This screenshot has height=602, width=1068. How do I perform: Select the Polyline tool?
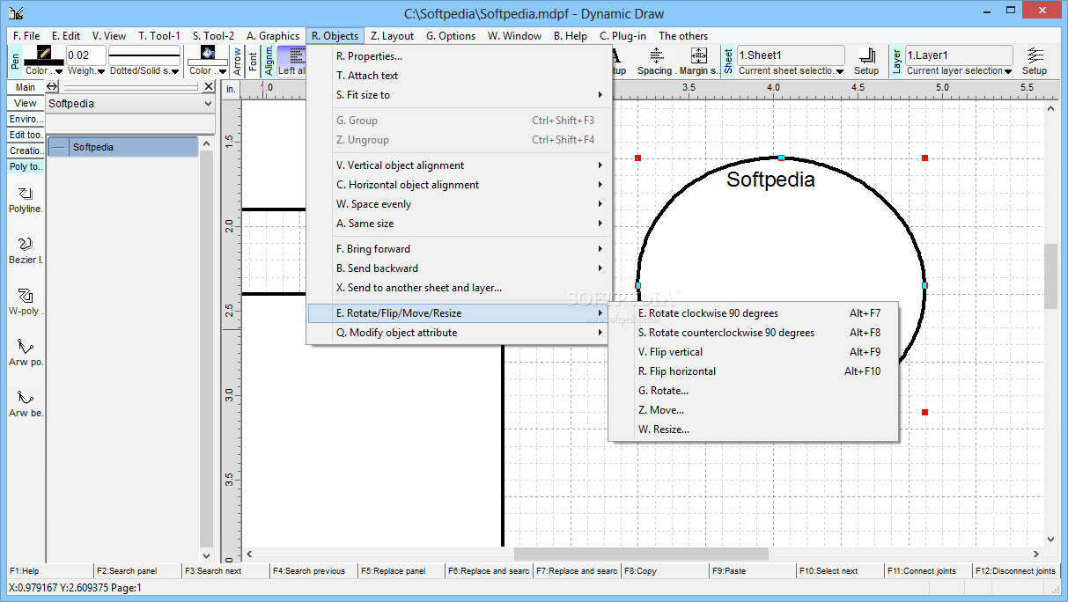[26, 200]
